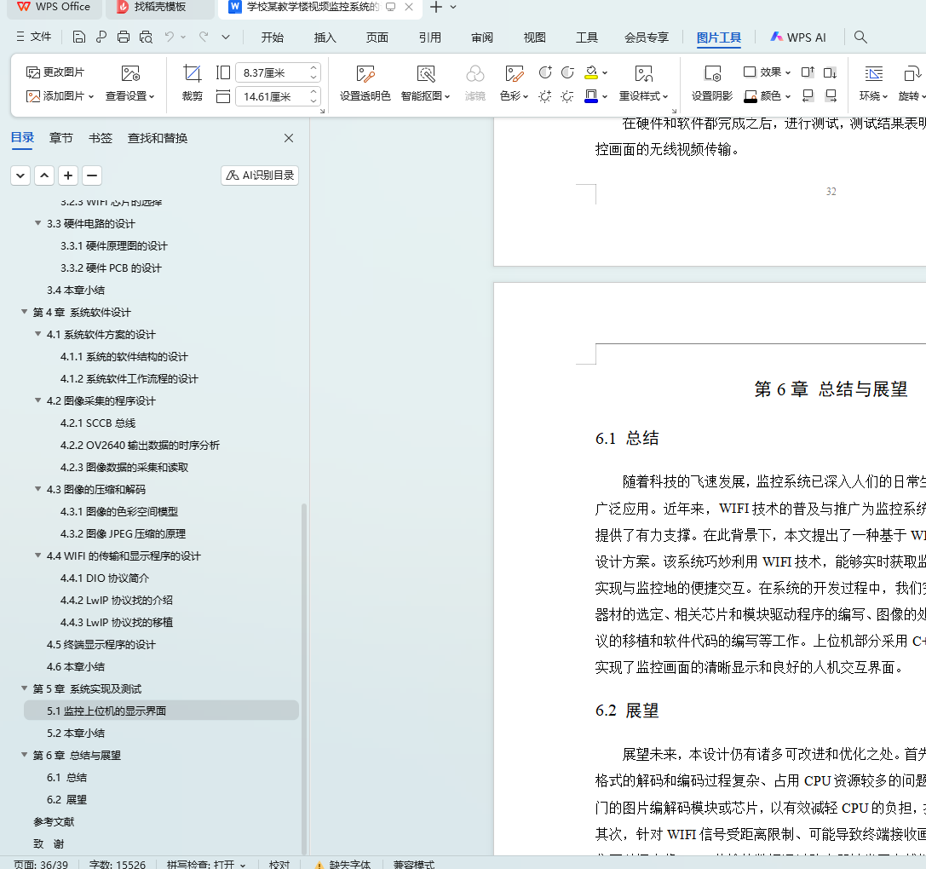The height and width of the screenshot is (869, 926).
Task: Click the 重设样式 reset style icon
Action: (x=644, y=74)
